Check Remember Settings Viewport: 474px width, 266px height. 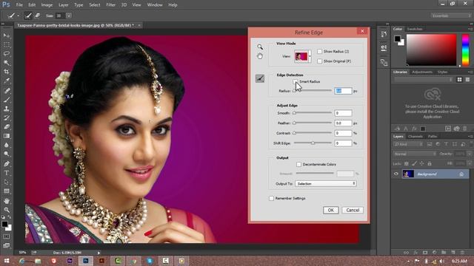click(271, 199)
